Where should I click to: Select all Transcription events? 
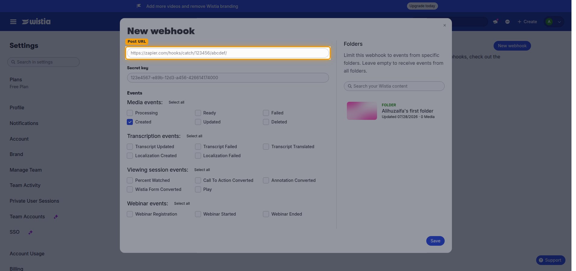[194, 136]
